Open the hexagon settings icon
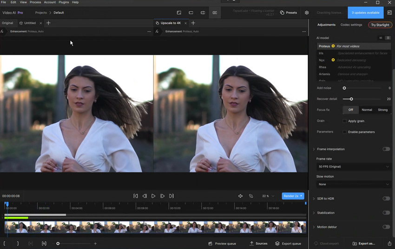395x249 pixels. point(307,13)
